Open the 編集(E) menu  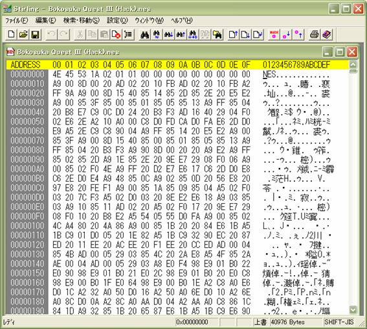(46, 21)
